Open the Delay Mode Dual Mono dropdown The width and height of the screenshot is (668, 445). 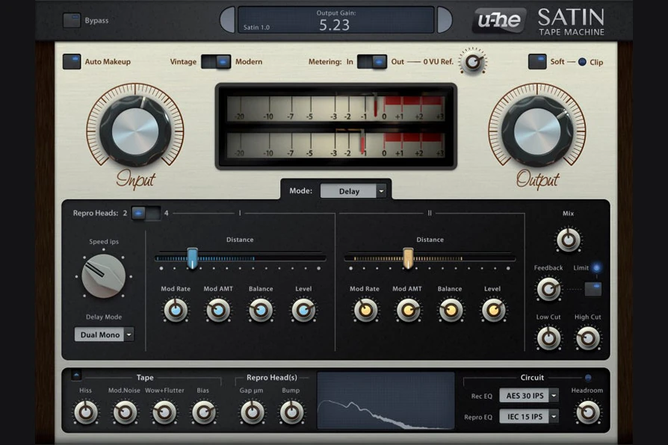click(x=105, y=334)
